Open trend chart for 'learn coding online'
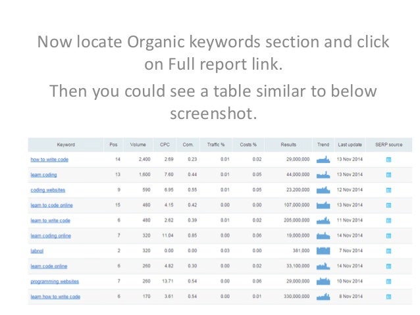The height and width of the screenshot is (315, 420). pos(323,235)
